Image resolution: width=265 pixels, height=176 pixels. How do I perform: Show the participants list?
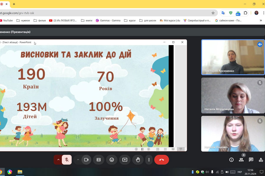(x=241, y=160)
